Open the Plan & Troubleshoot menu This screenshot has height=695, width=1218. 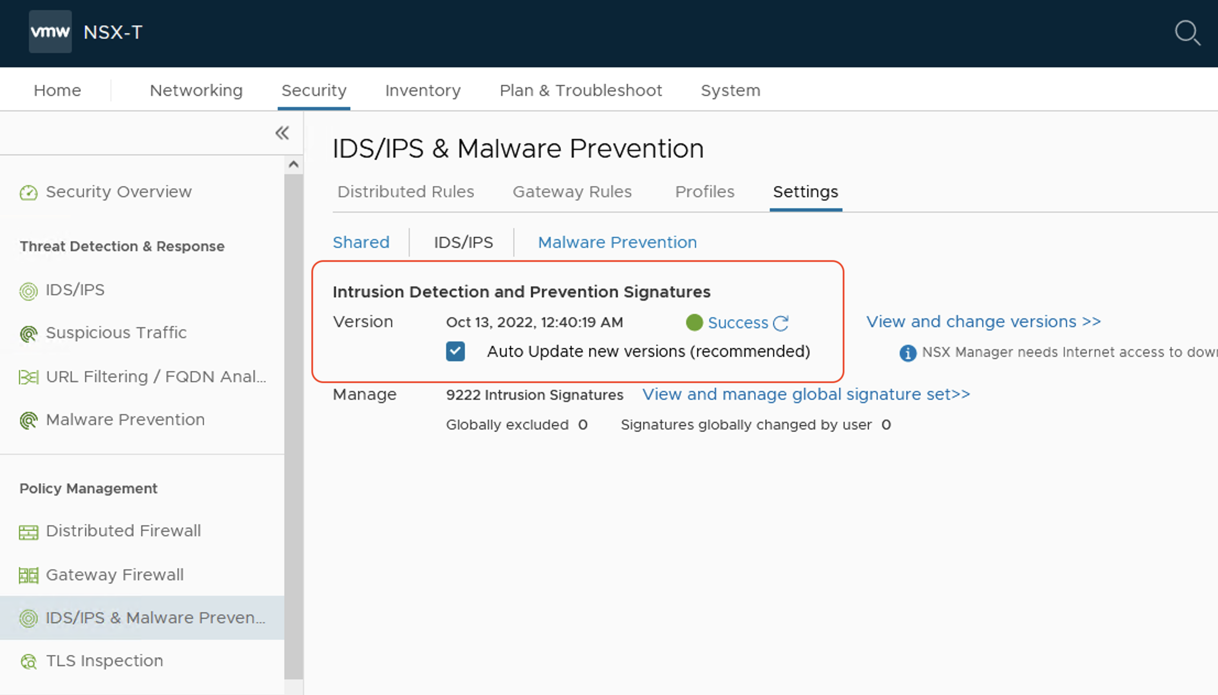point(581,90)
